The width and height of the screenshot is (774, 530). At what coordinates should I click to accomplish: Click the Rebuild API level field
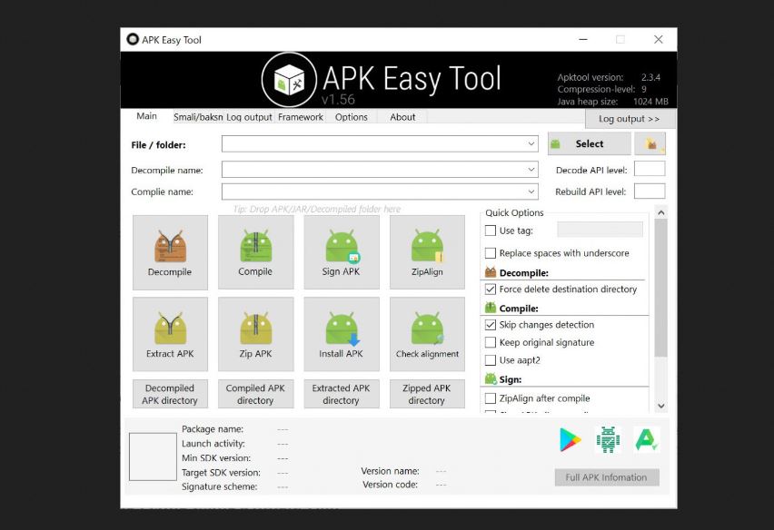[x=650, y=191]
